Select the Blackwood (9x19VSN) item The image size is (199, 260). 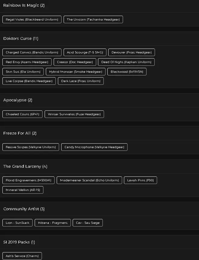click(127, 72)
